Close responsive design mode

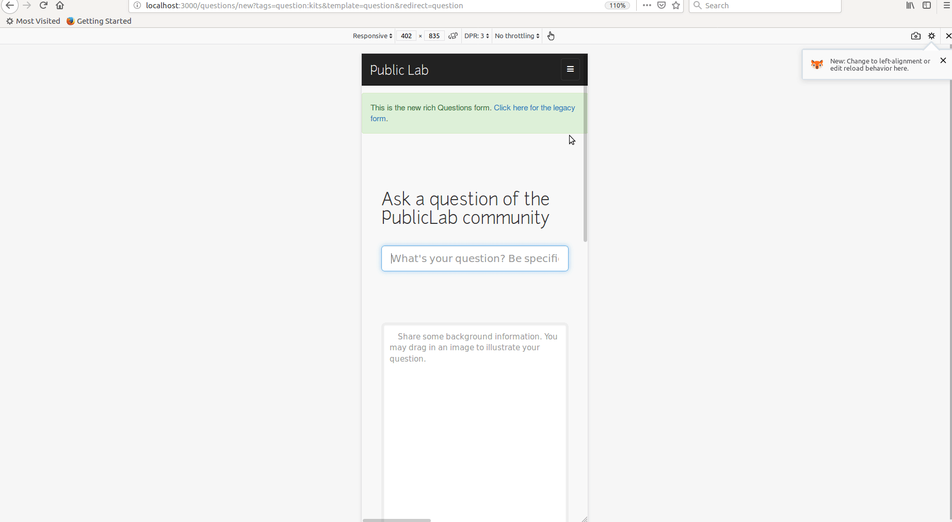(x=948, y=36)
